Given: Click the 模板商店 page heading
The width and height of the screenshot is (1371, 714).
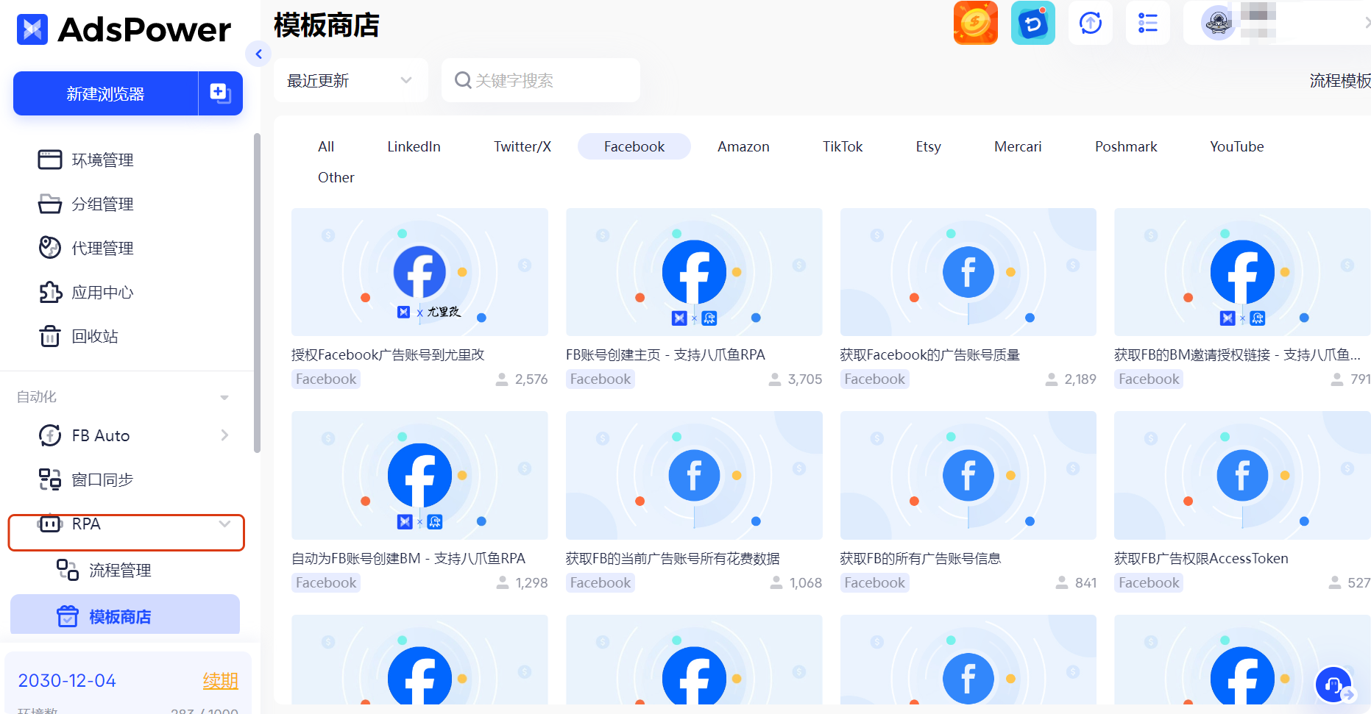Looking at the screenshot, I should [327, 25].
